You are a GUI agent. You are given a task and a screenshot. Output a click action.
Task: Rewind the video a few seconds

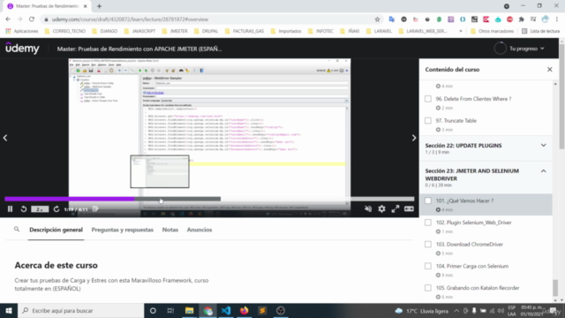[24, 209]
